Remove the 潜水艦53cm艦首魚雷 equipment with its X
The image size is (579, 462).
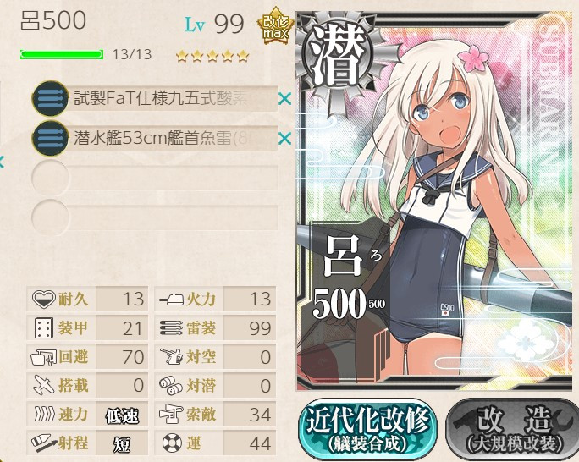(x=285, y=139)
